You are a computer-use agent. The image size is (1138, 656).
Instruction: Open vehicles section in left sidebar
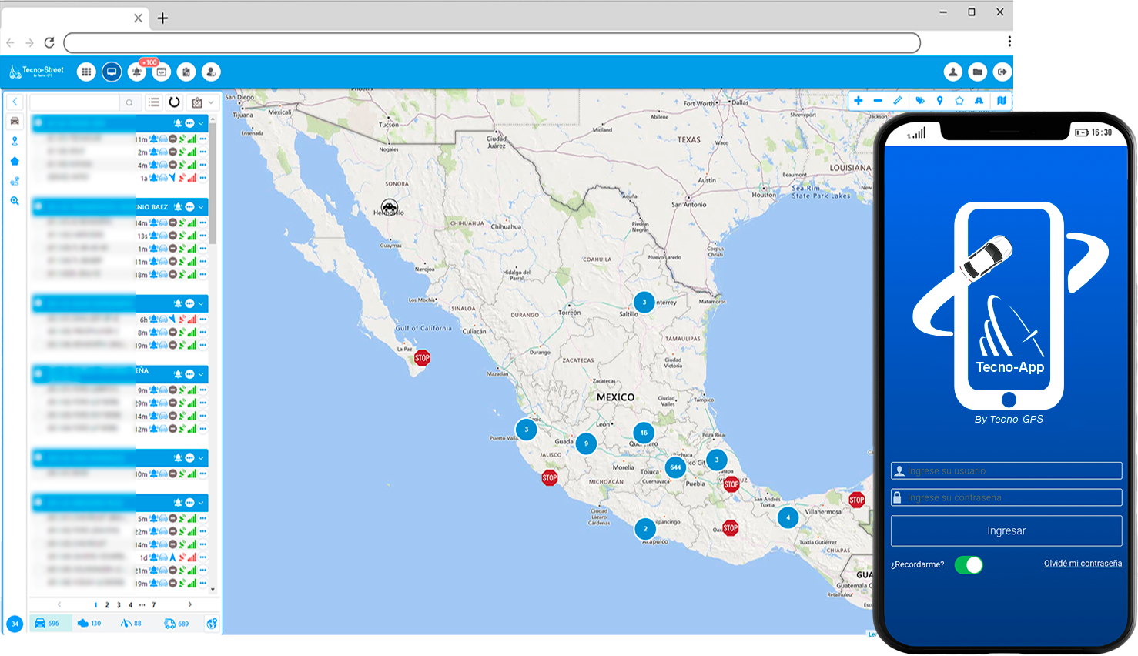point(15,121)
